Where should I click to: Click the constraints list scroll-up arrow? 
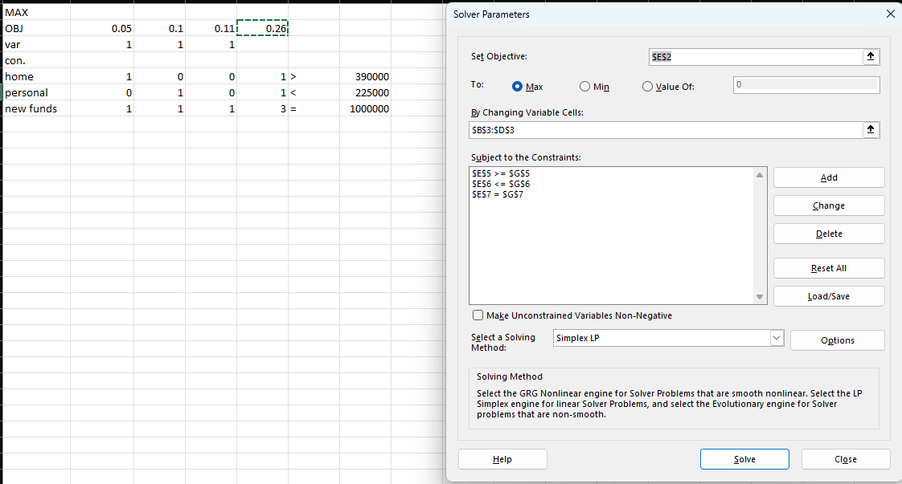pos(759,173)
